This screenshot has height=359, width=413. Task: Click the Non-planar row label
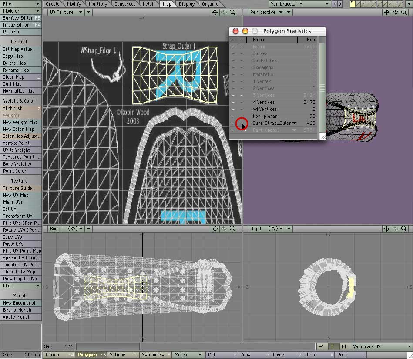(x=265, y=116)
